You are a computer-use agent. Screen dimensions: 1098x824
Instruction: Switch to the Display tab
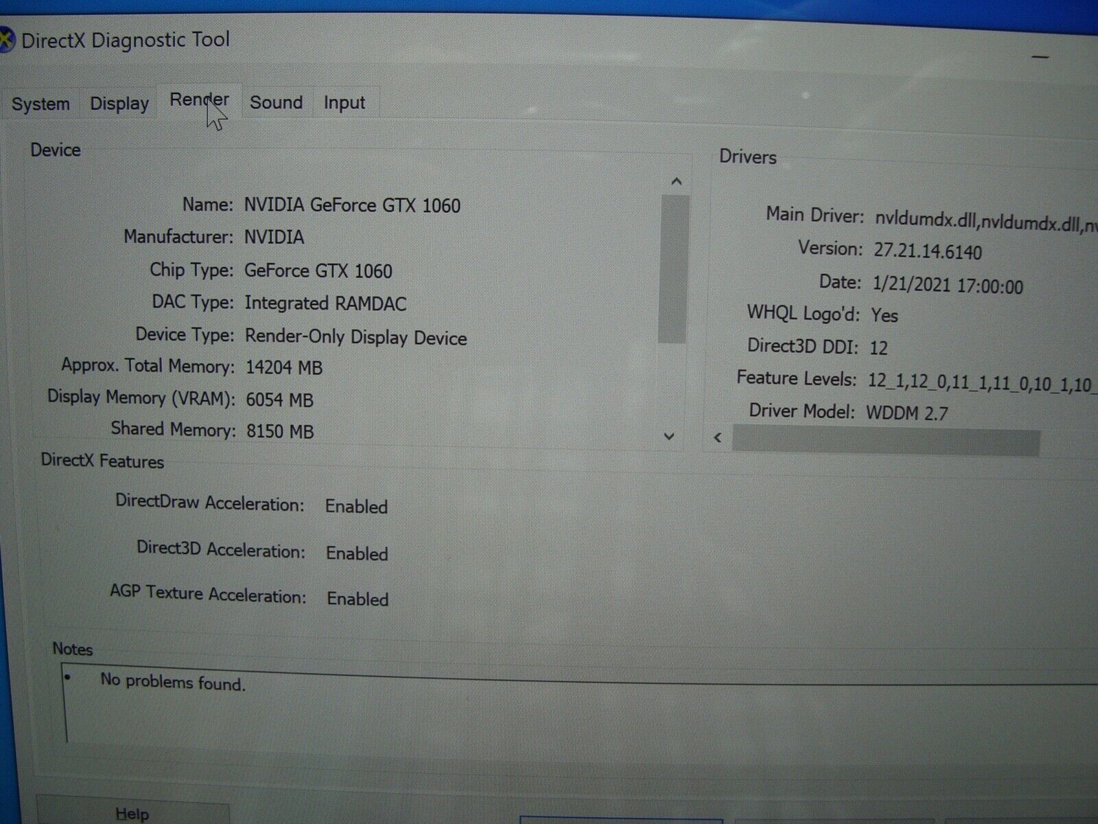[x=119, y=104]
